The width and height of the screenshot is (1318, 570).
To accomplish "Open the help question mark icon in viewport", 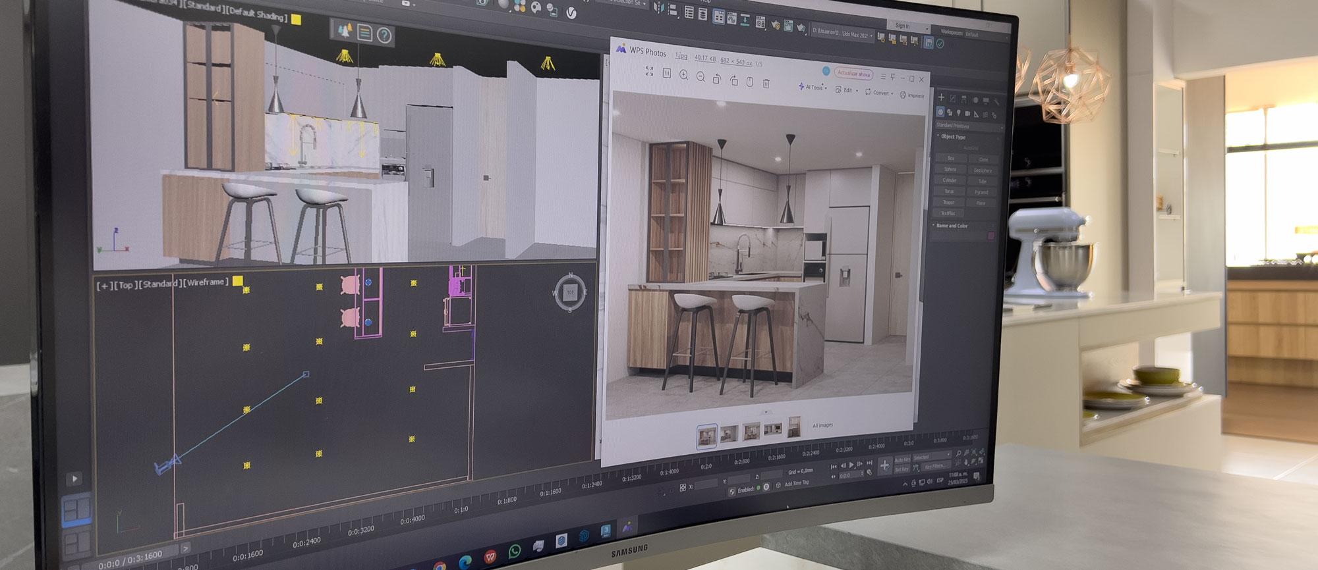I will [x=384, y=36].
